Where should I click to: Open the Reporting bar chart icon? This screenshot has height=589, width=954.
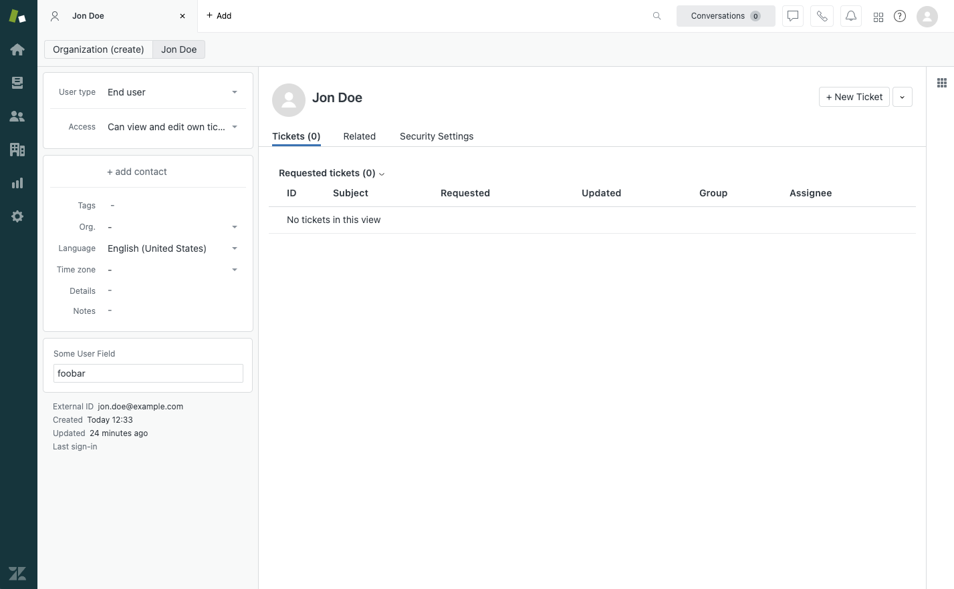(17, 183)
